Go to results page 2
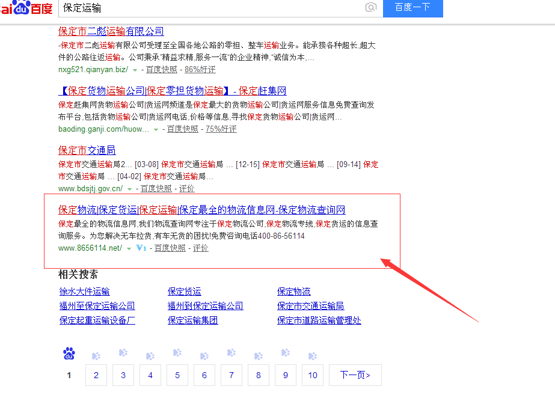 coord(96,375)
